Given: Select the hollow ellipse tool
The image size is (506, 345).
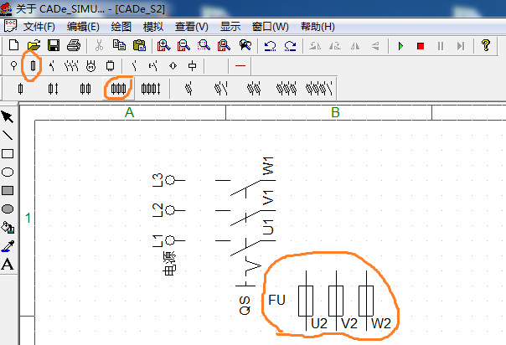Looking at the screenshot, I should click(x=8, y=172).
